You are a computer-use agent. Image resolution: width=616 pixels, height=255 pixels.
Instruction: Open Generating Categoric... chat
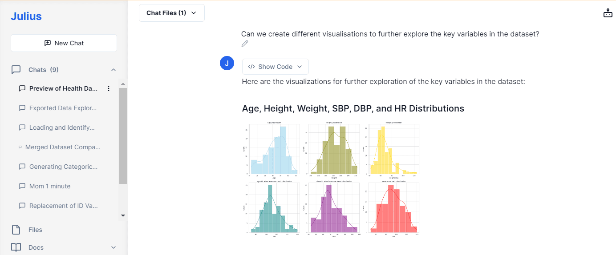point(63,167)
